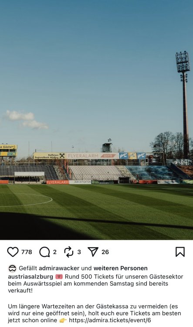The height and width of the screenshot is (327, 193).
Task: Open comments via speech bubble icon
Action: tap(44, 252)
